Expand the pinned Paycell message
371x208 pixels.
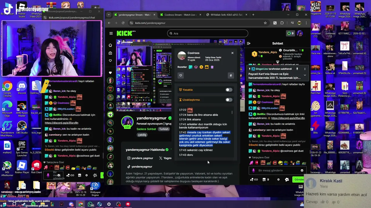(x=305, y=75)
